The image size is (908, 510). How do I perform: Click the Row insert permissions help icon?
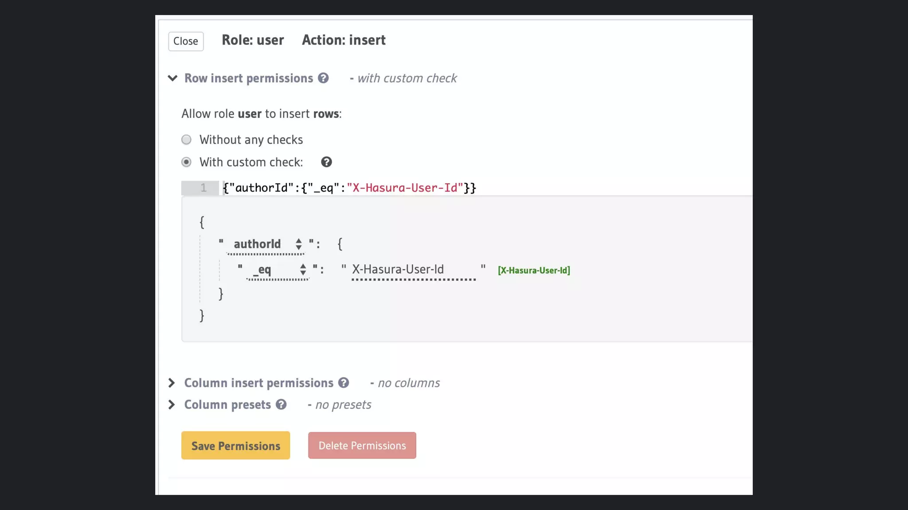pyautogui.click(x=323, y=78)
